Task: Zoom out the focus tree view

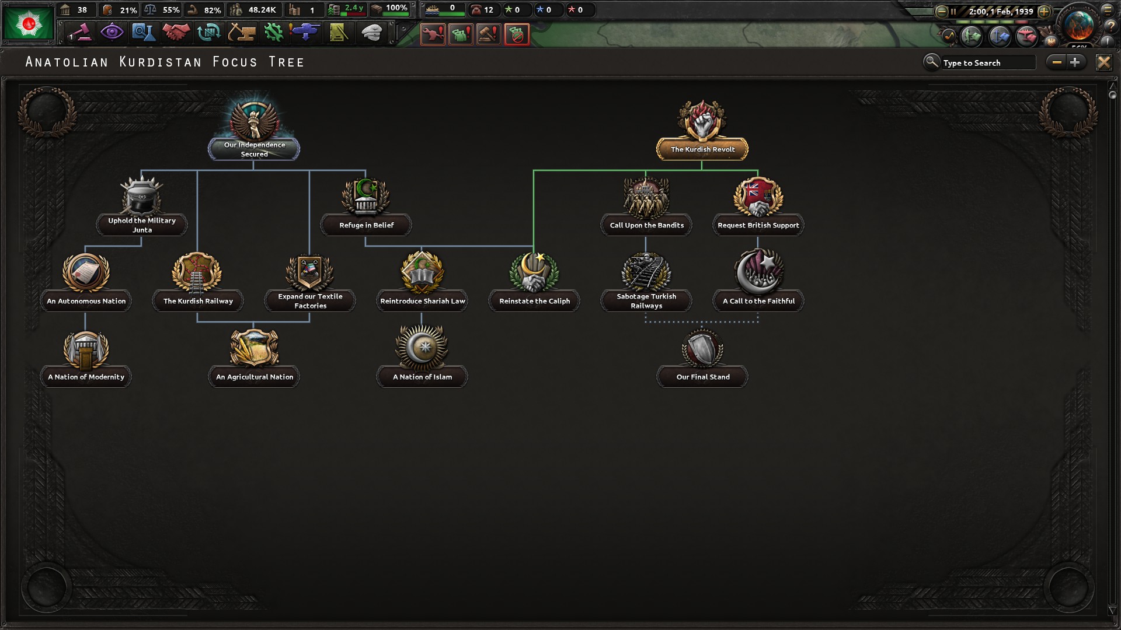Action: click(x=1056, y=62)
